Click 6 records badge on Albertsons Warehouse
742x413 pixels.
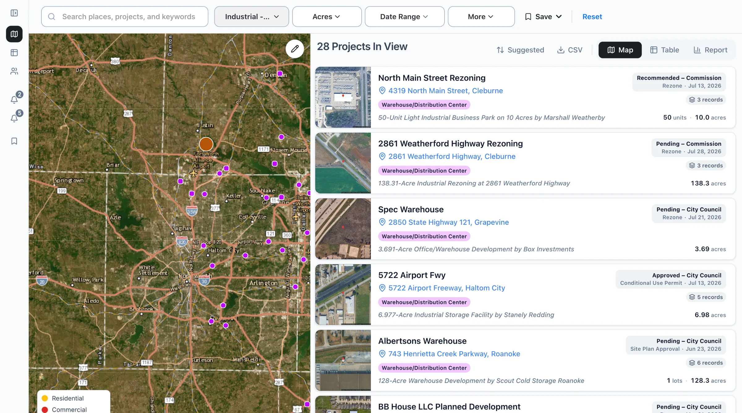(x=706, y=363)
